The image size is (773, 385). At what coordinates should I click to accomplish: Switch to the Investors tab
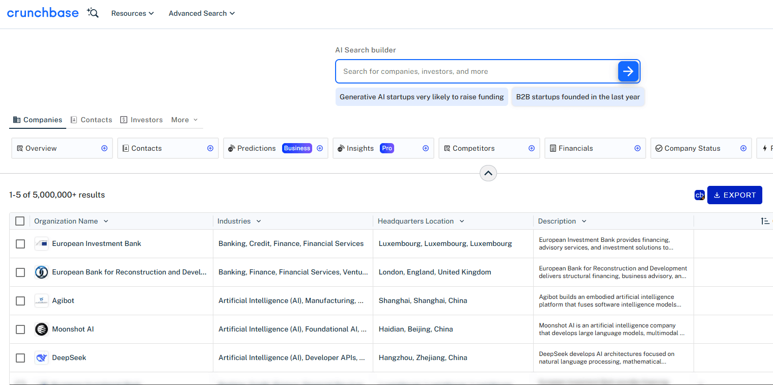142,120
